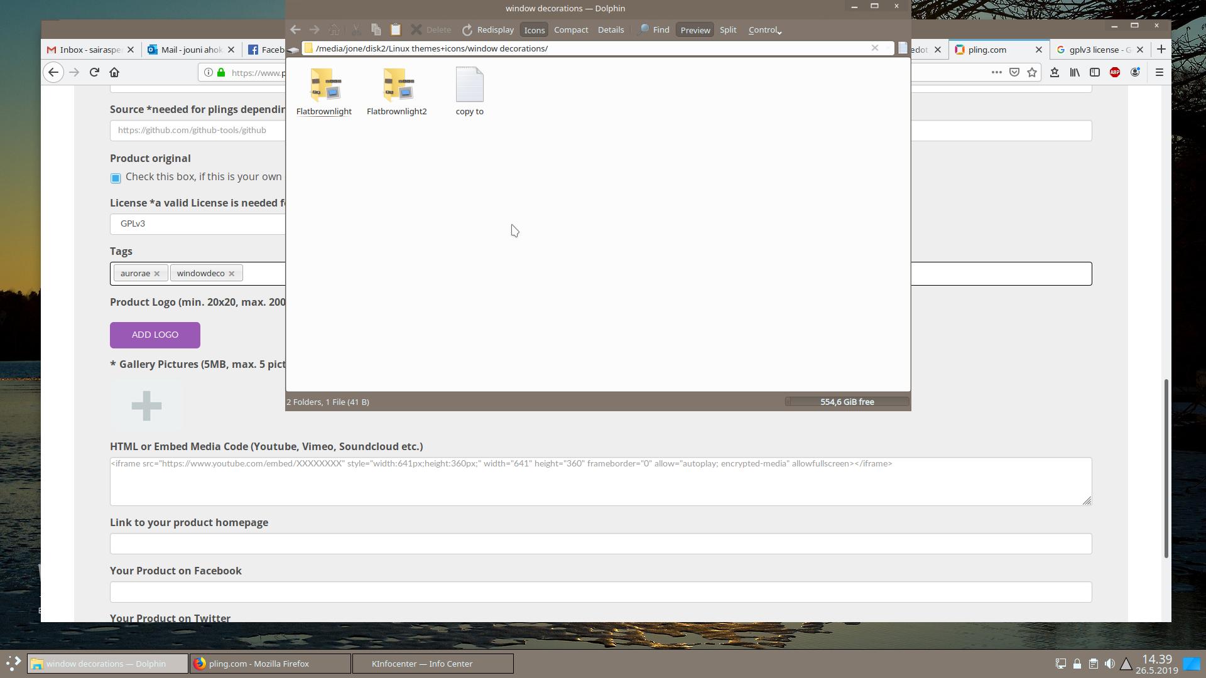
Task: Open volume control tray icon
Action: [1109, 664]
